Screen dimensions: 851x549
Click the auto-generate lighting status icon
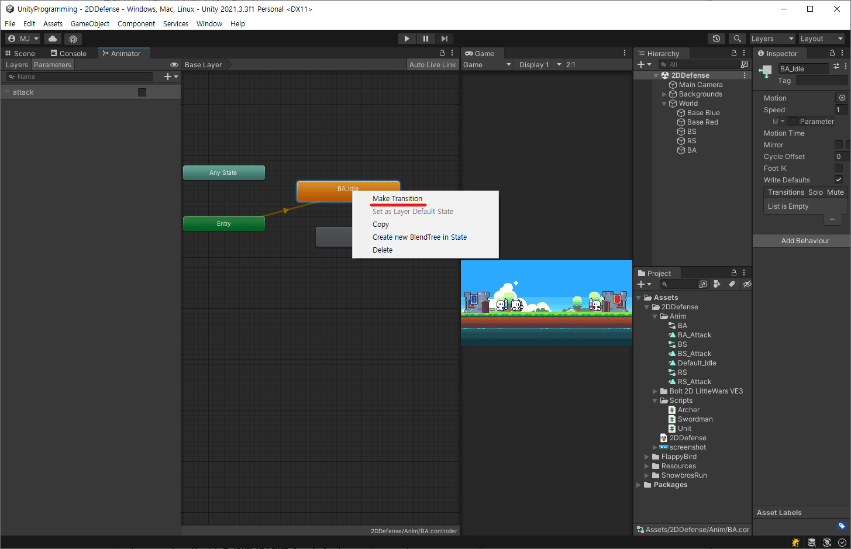click(827, 543)
